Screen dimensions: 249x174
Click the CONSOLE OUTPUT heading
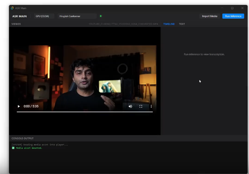coord(22,138)
